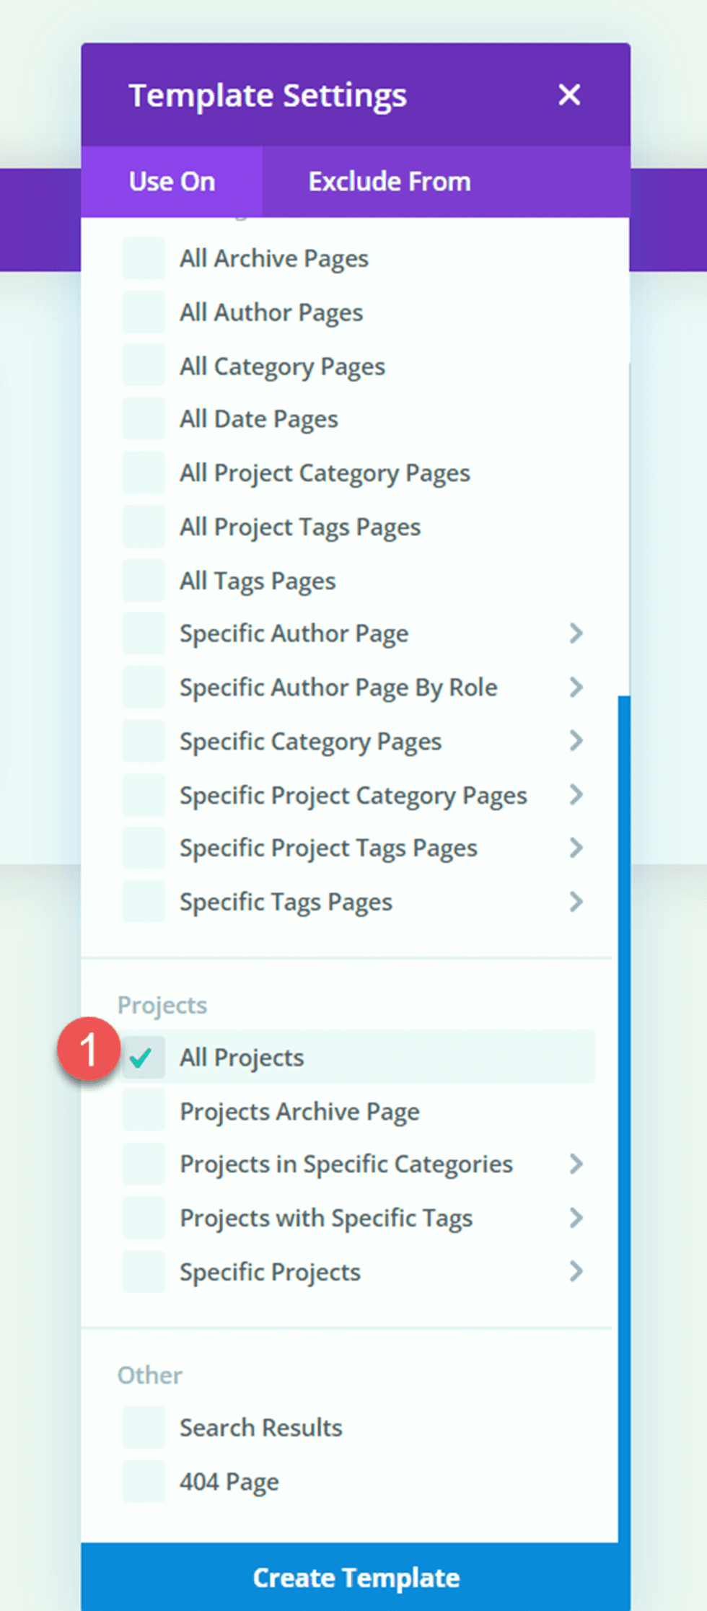
Task: Check the Specific Author Page checkbox
Action: [144, 633]
